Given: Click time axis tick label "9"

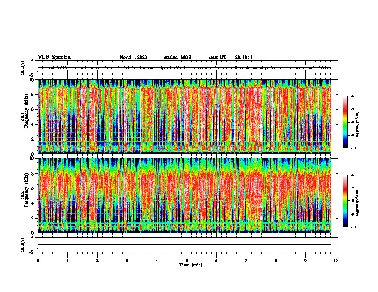Looking at the screenshot, I should point(305,261).
